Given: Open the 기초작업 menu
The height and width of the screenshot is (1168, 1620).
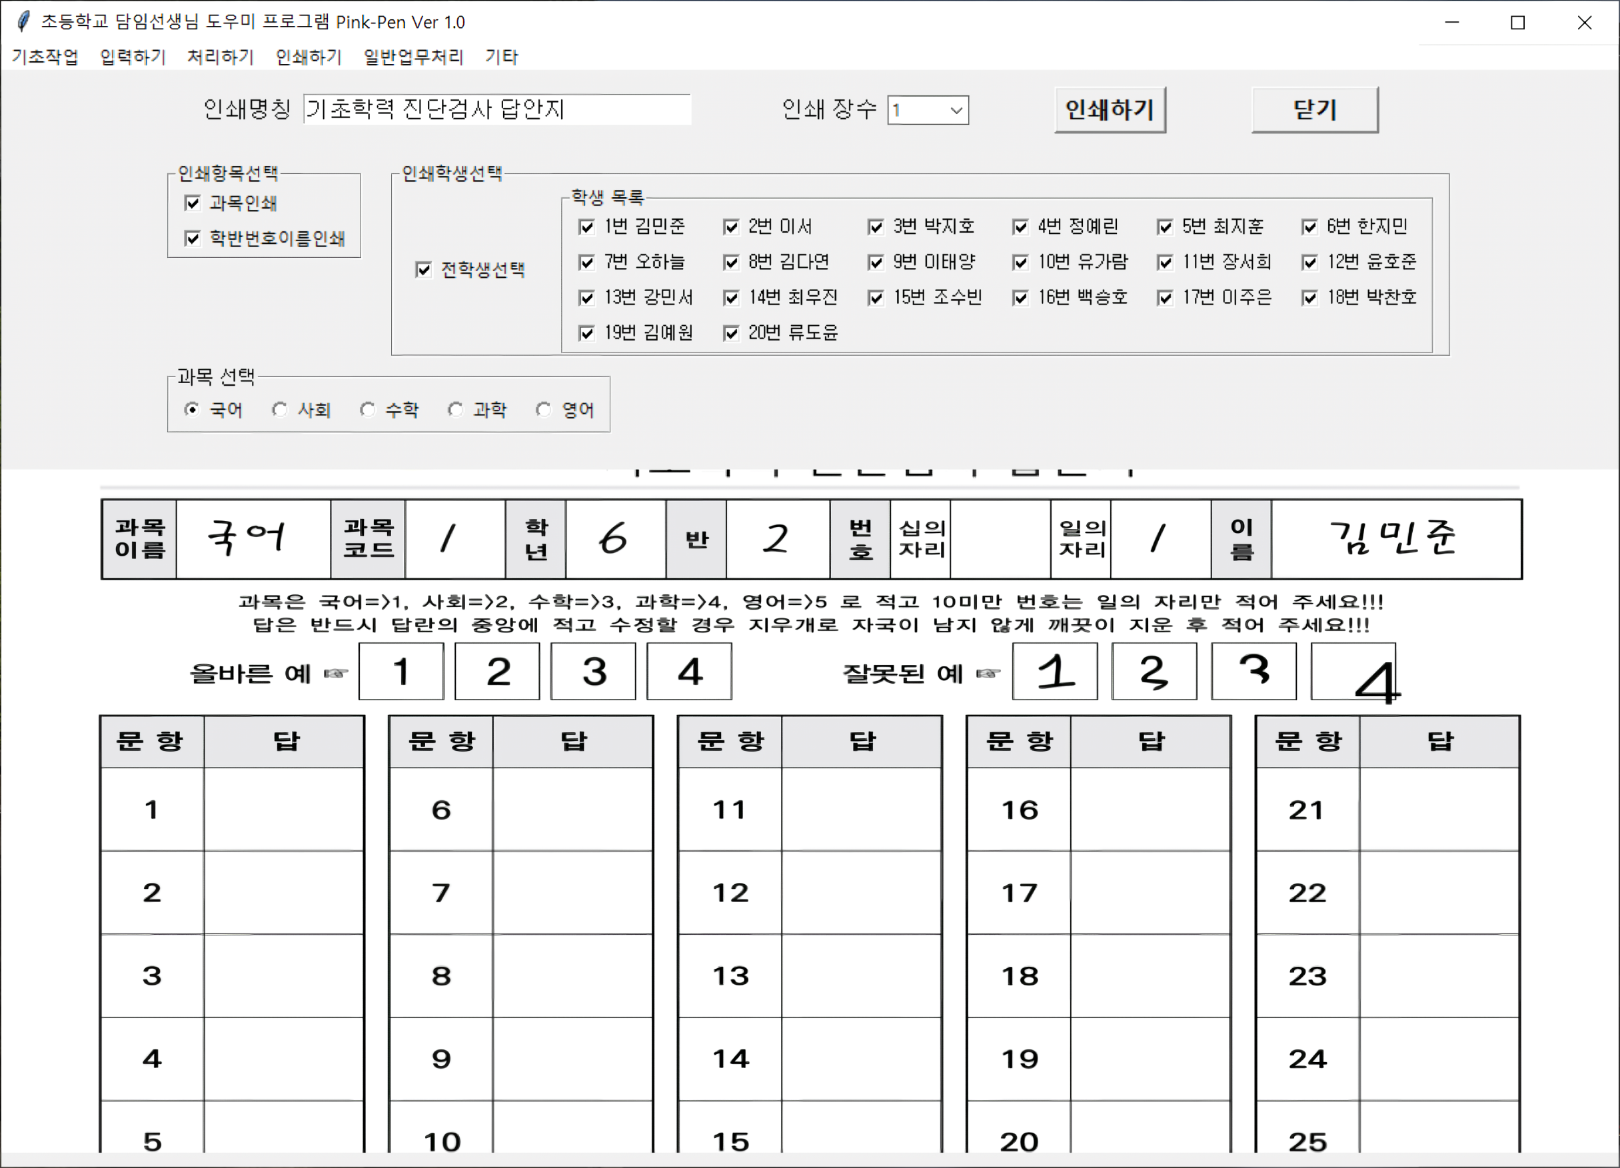Looking at the screenshot, I should click(x=45, y=57).
